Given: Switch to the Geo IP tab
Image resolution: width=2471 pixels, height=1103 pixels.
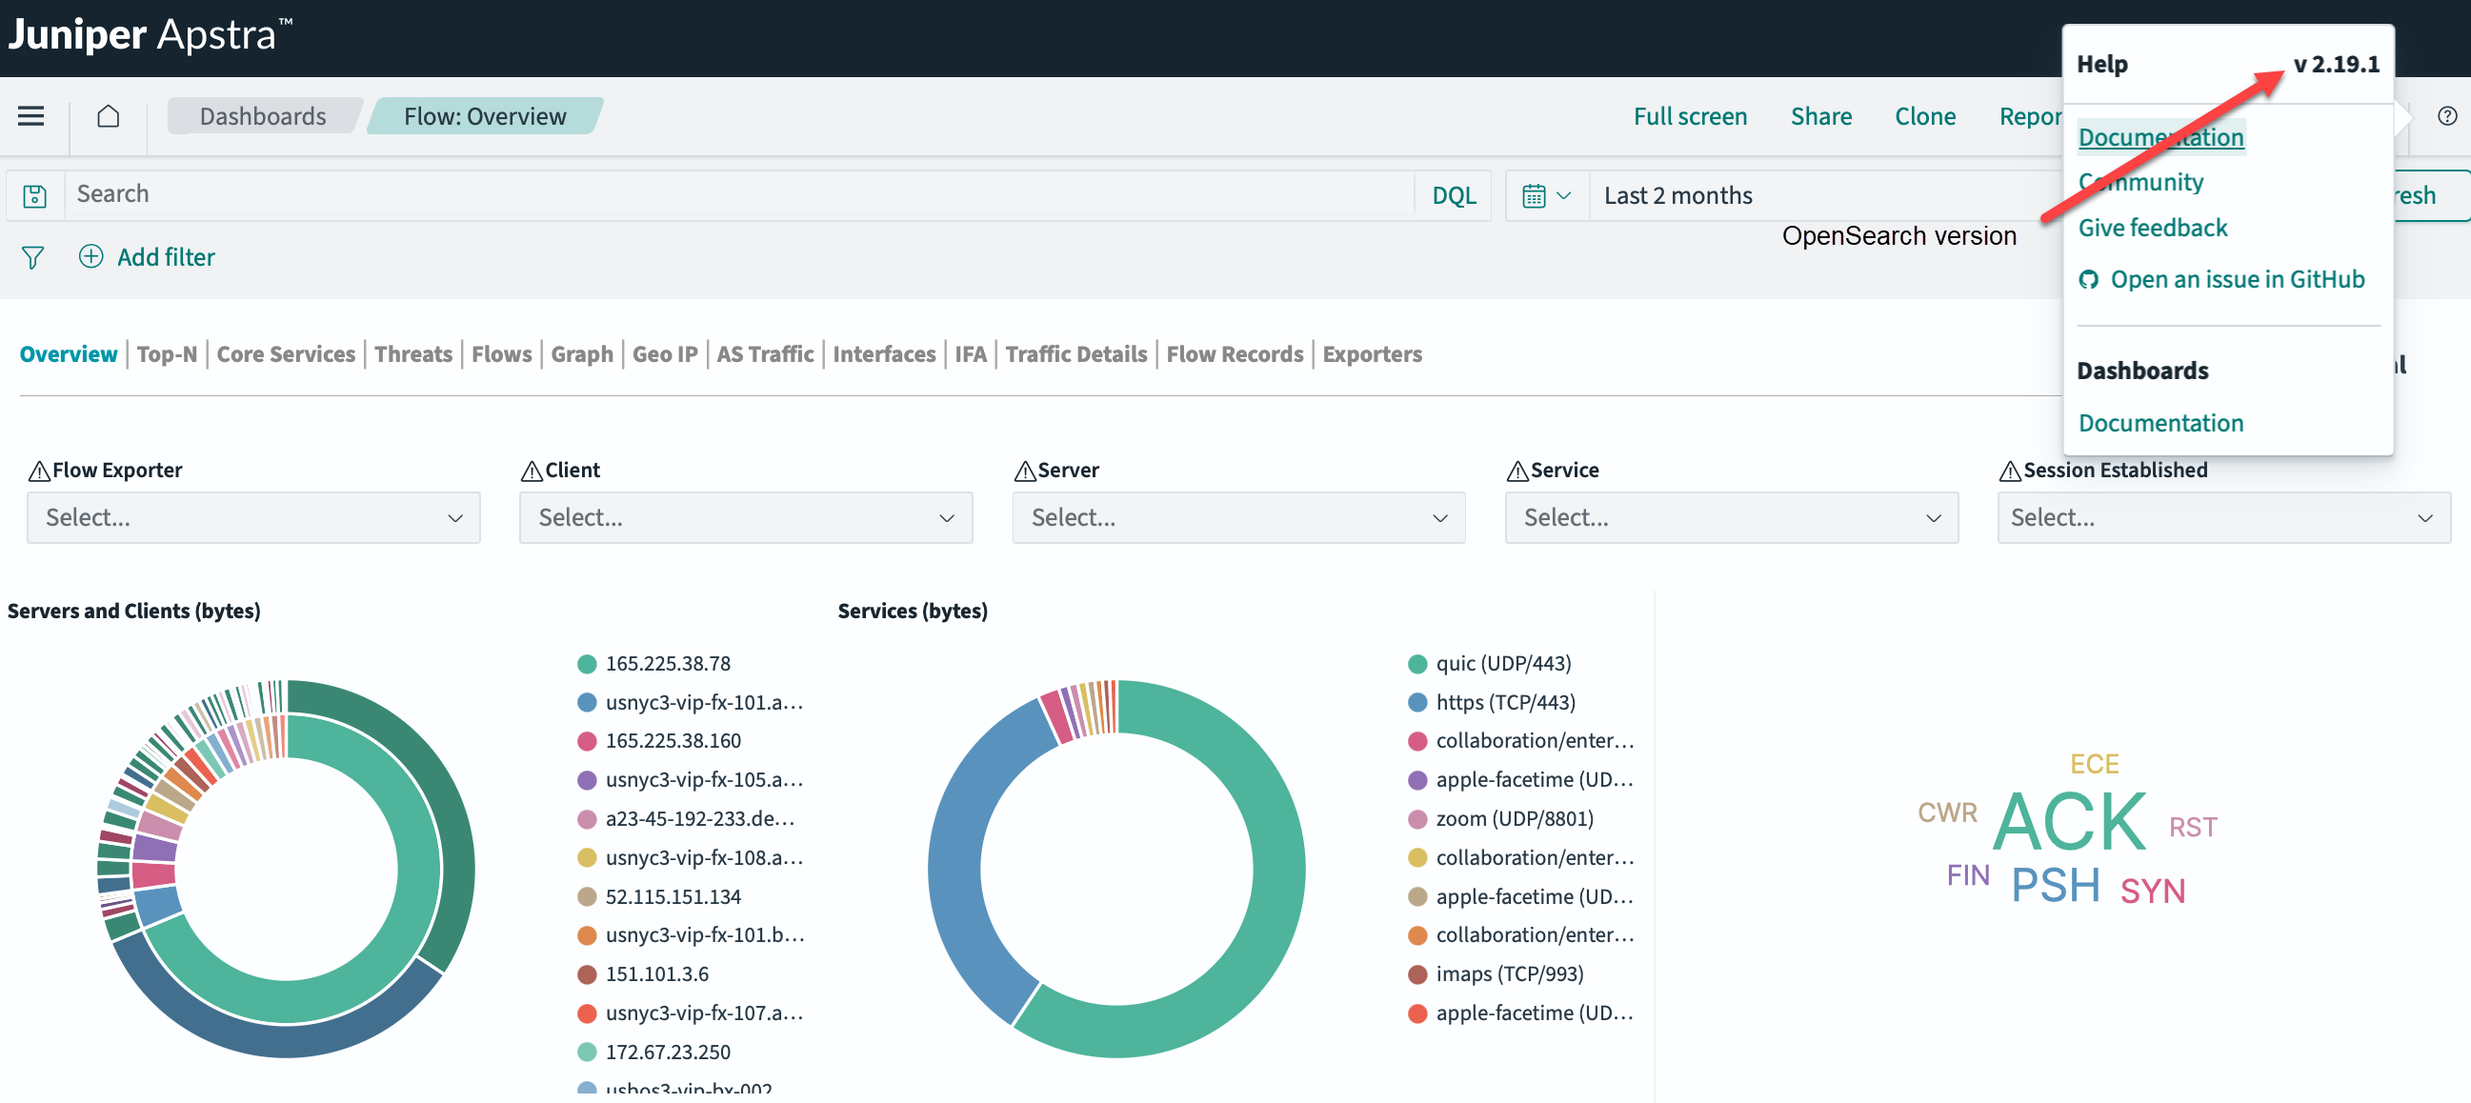Looking at the screenshot, I should click(x=665, y=354).
